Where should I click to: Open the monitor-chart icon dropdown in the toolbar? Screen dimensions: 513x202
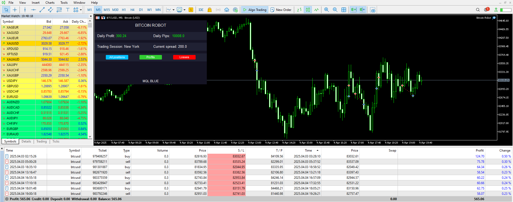click(x=184, y=10)
